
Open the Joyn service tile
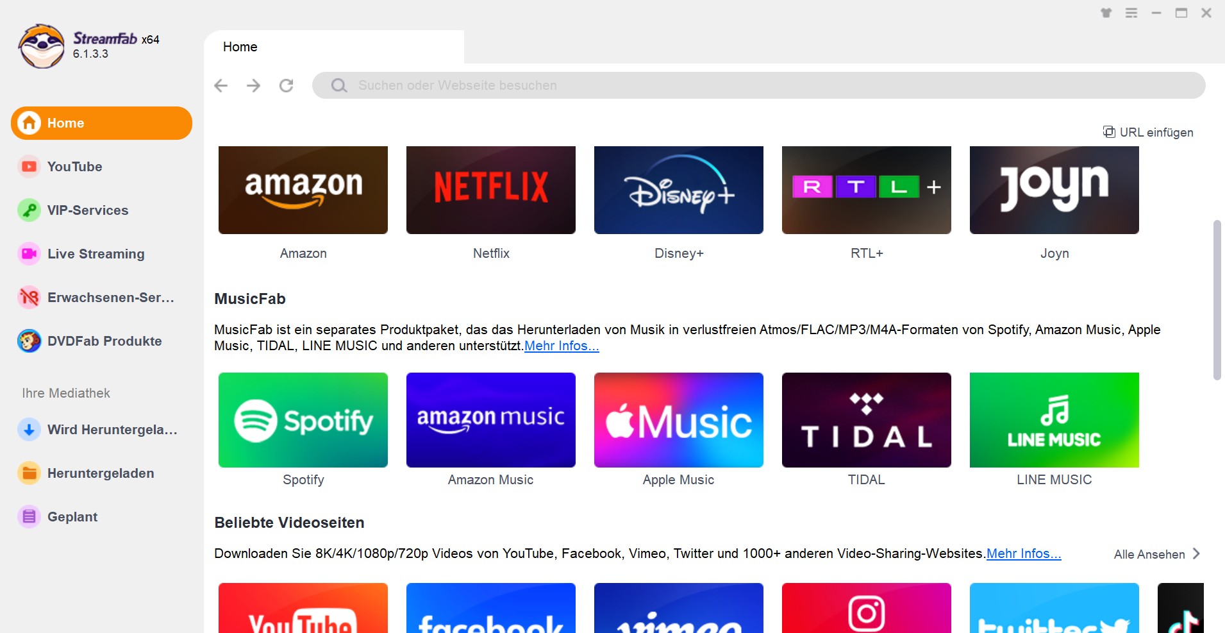click(1054, 190)
